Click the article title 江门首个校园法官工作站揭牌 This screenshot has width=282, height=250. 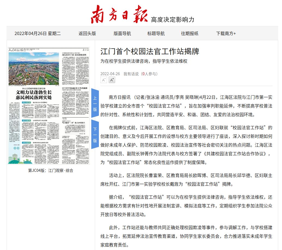pos(150,51)
